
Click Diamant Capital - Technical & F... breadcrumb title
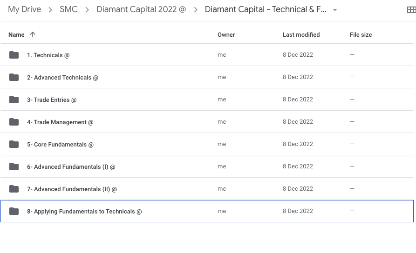(x=266, y=10)
